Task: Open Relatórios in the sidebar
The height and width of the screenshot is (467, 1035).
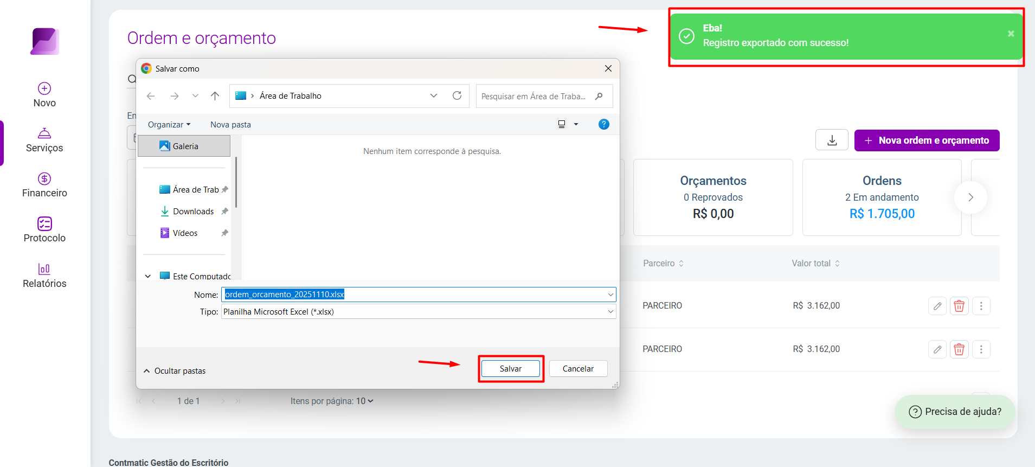Action: [44, 276]
